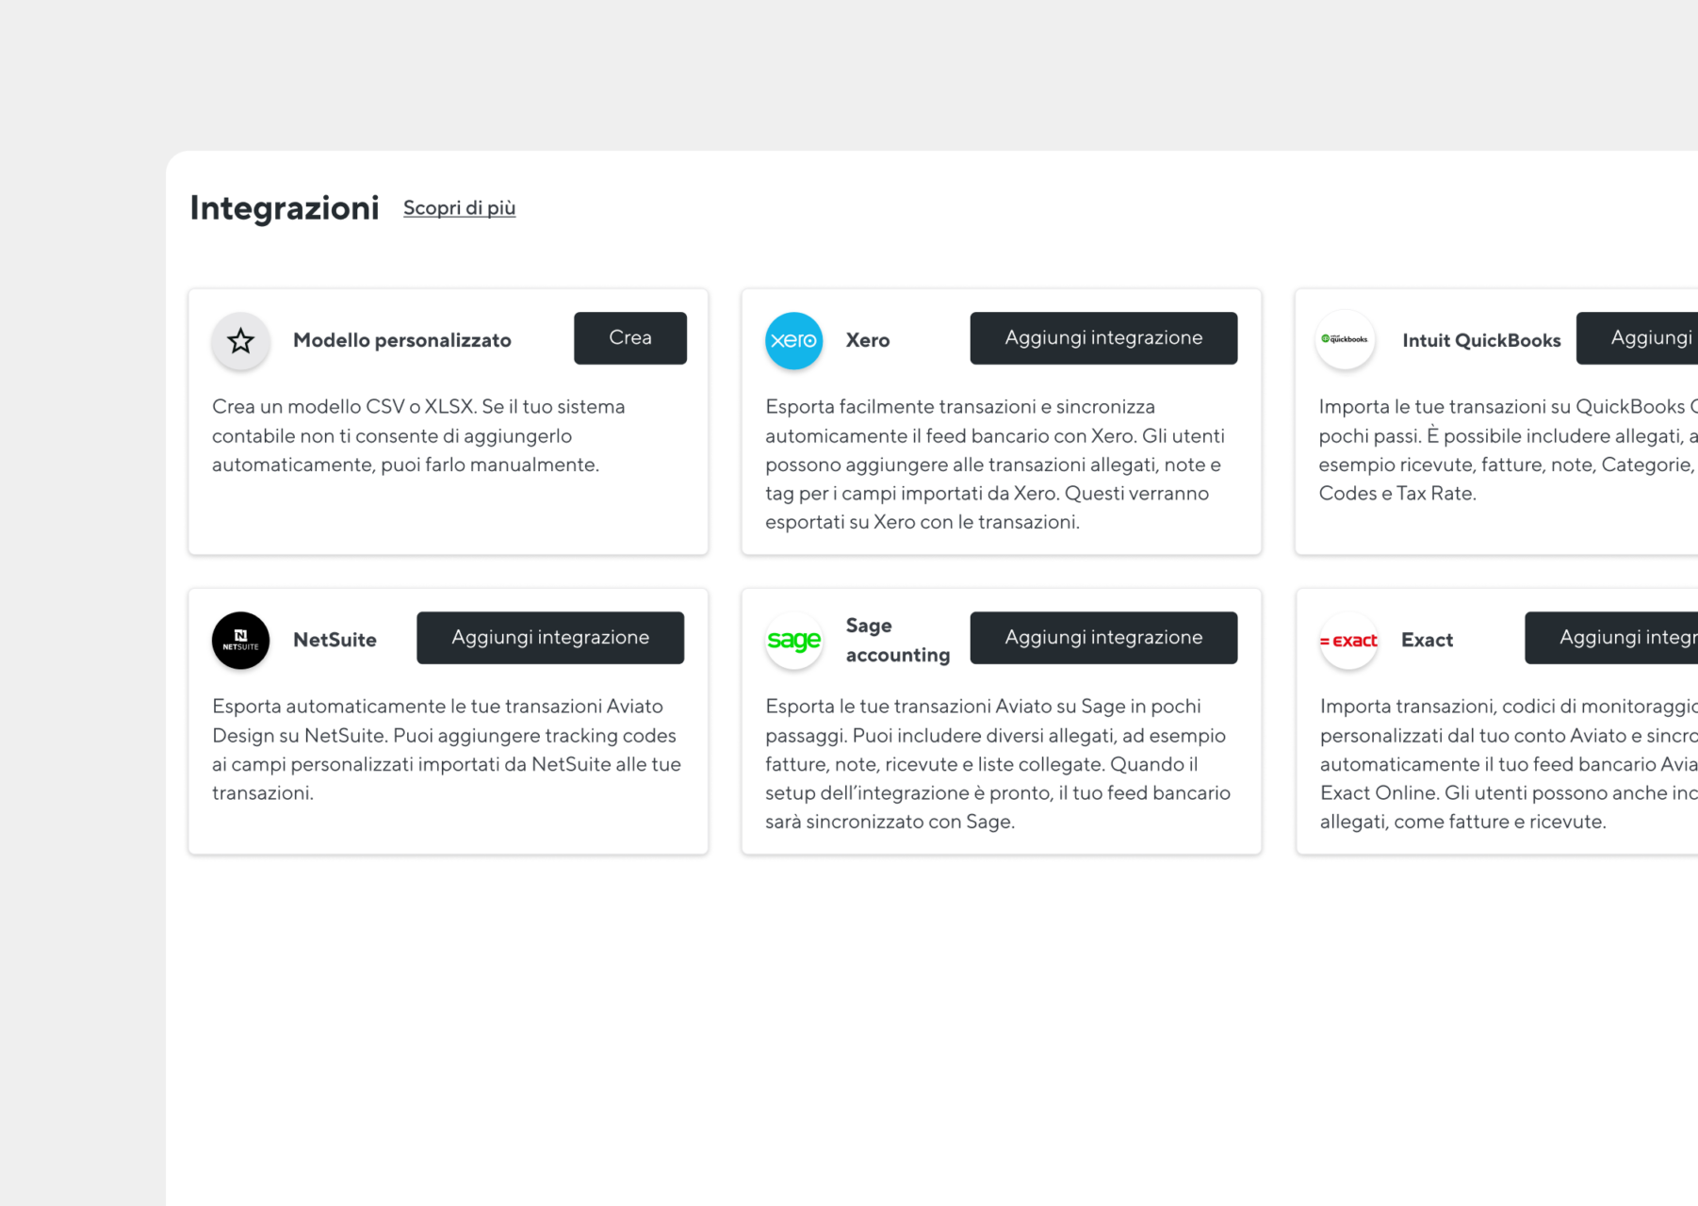Image resolution: width=1698 pixels, height=1206 pixels.
Task: Select the Modello personalizzato title
Action: (402, 340)
